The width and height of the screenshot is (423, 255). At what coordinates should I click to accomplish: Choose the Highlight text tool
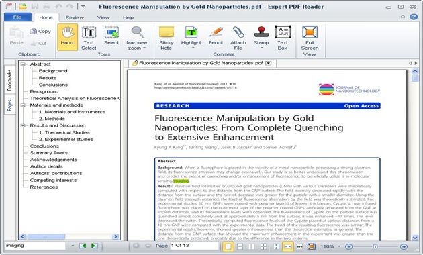click(191, 38)
